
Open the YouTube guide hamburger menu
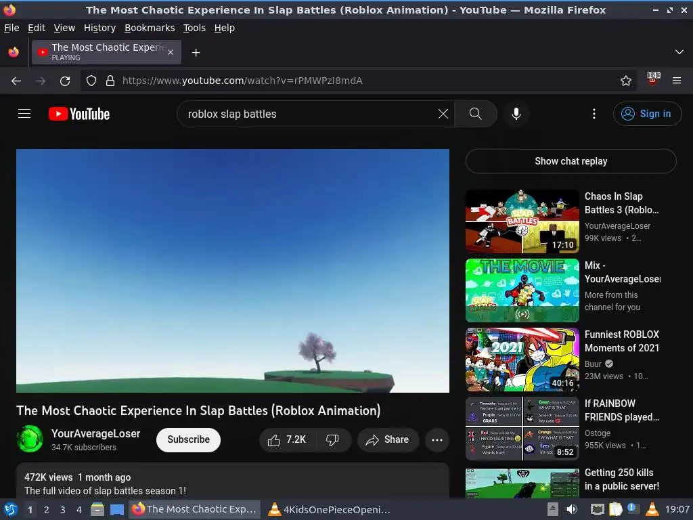(24, 114)
